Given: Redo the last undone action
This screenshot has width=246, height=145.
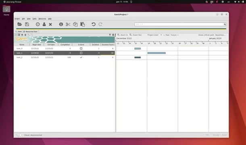Looking at the screenshot, I should 100,24.
